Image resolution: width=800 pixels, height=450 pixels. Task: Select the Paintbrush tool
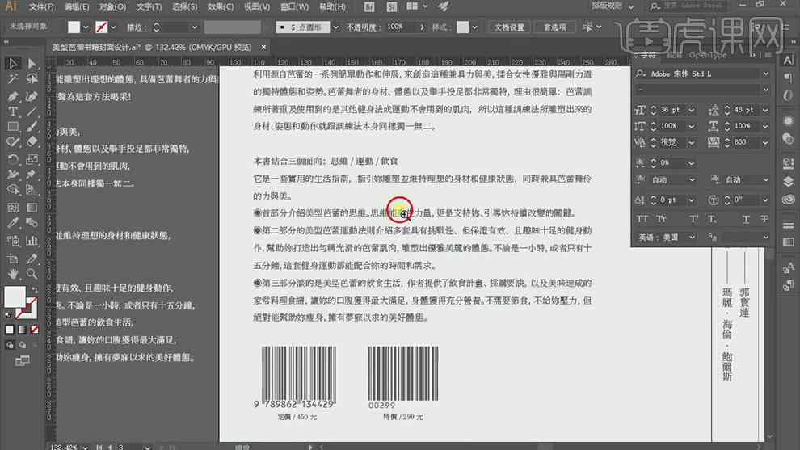[x=32, y=127]
